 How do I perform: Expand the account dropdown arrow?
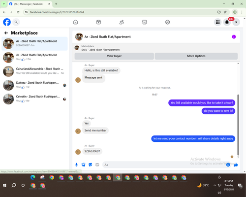click(236, 22)
